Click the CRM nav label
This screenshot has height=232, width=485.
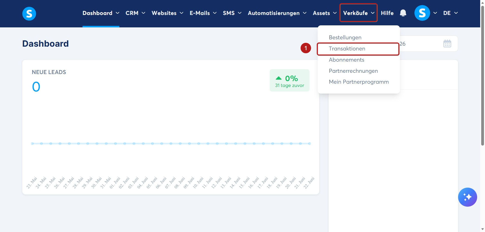click(132, 13)
